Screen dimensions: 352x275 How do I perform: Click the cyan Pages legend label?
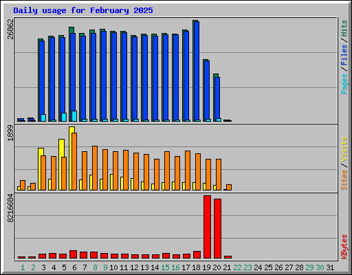[x=344, y=84]
